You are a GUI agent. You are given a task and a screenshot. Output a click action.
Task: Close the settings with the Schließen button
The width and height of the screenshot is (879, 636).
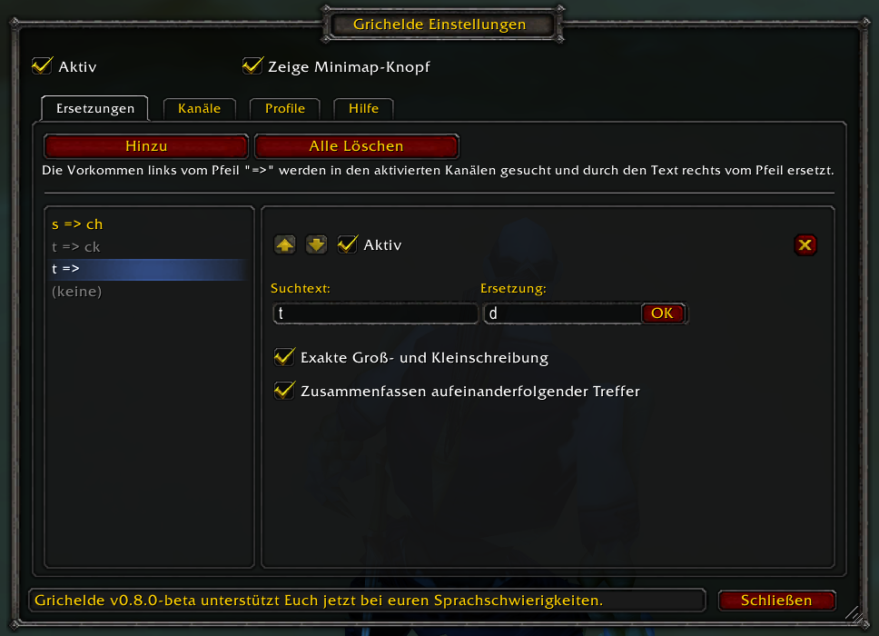coord(776,600)
